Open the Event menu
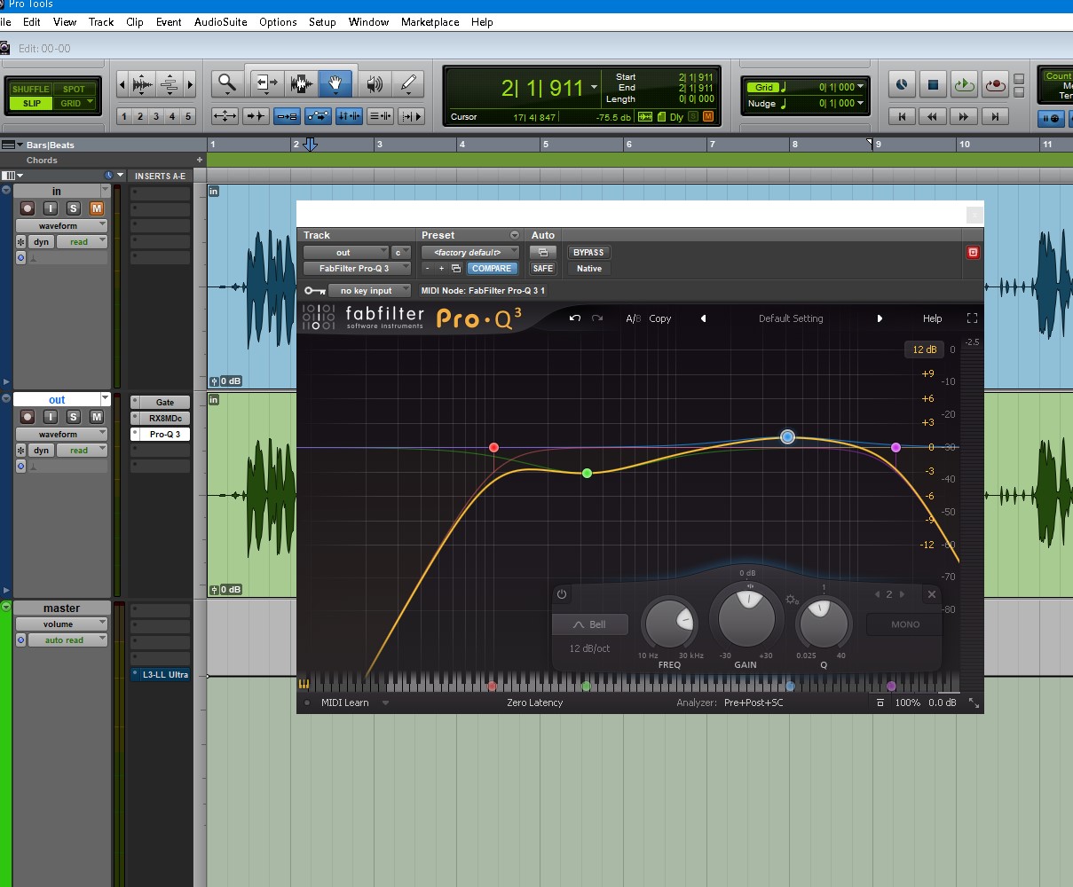Screen dimensions: 1073x887 click(169, 22)
